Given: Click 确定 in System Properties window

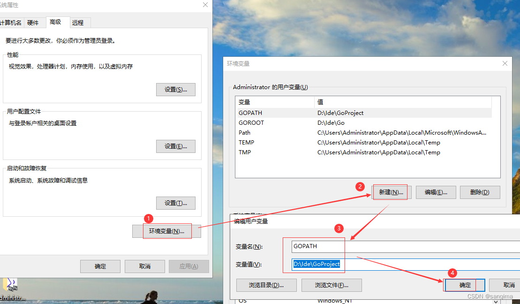Looking at the screenshot, I should pyautogui.click(x=100, y=266).
